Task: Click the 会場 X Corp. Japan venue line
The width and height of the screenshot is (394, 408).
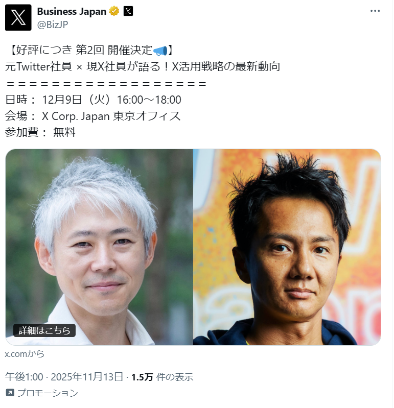Action: tap(92, 116)
